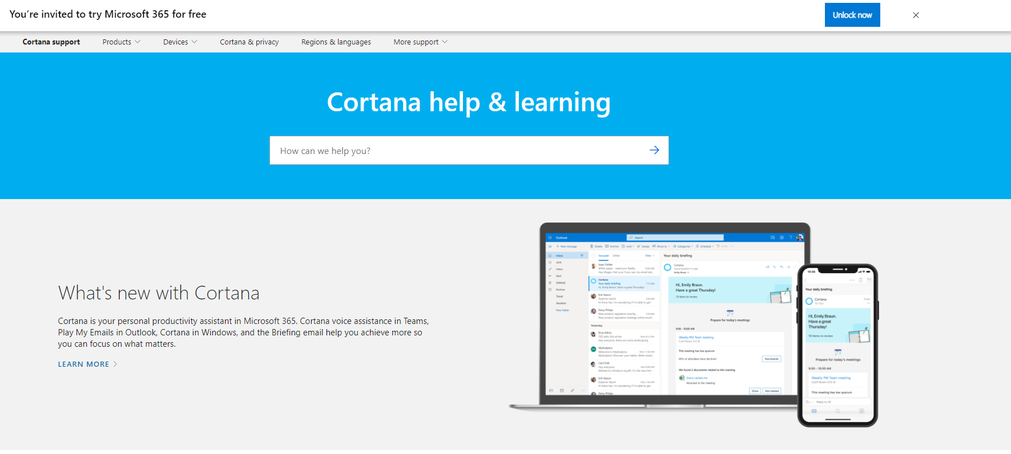Open the Cortana support home link
Screen dimensions: 1011x454
pyautogui.click(x=51, y=42)
